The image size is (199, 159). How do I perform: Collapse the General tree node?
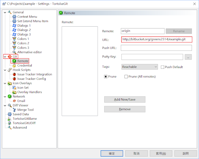[5, 12]
